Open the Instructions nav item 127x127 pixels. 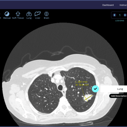click(123, 5)
